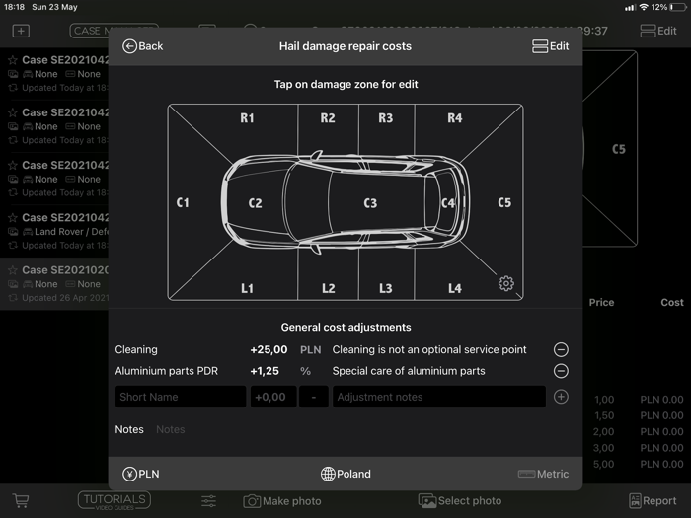691x518 pixels.
Task: Select damage zone L3
Action: pyautogui.click(x=386, y=288)
